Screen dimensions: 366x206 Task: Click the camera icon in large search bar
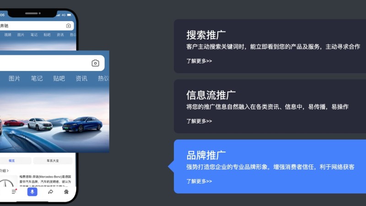click(x=95, y=63)
